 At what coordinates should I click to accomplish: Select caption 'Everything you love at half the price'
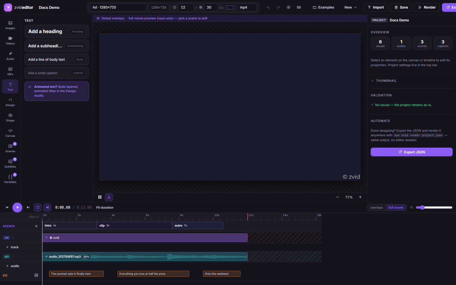click(x=153, y=274)
